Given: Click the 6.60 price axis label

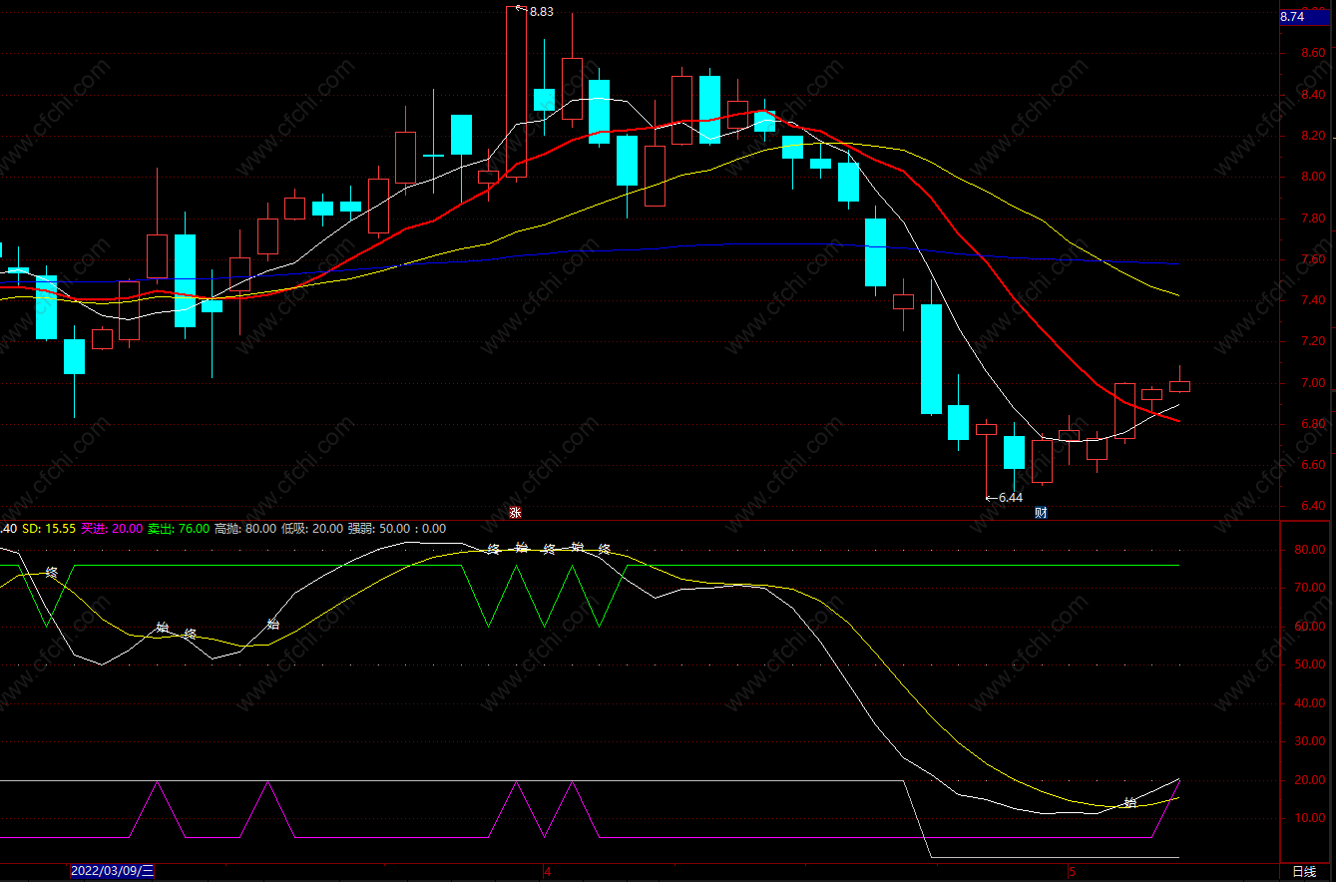Looking at the screenshot, I should pos(1313,465).
